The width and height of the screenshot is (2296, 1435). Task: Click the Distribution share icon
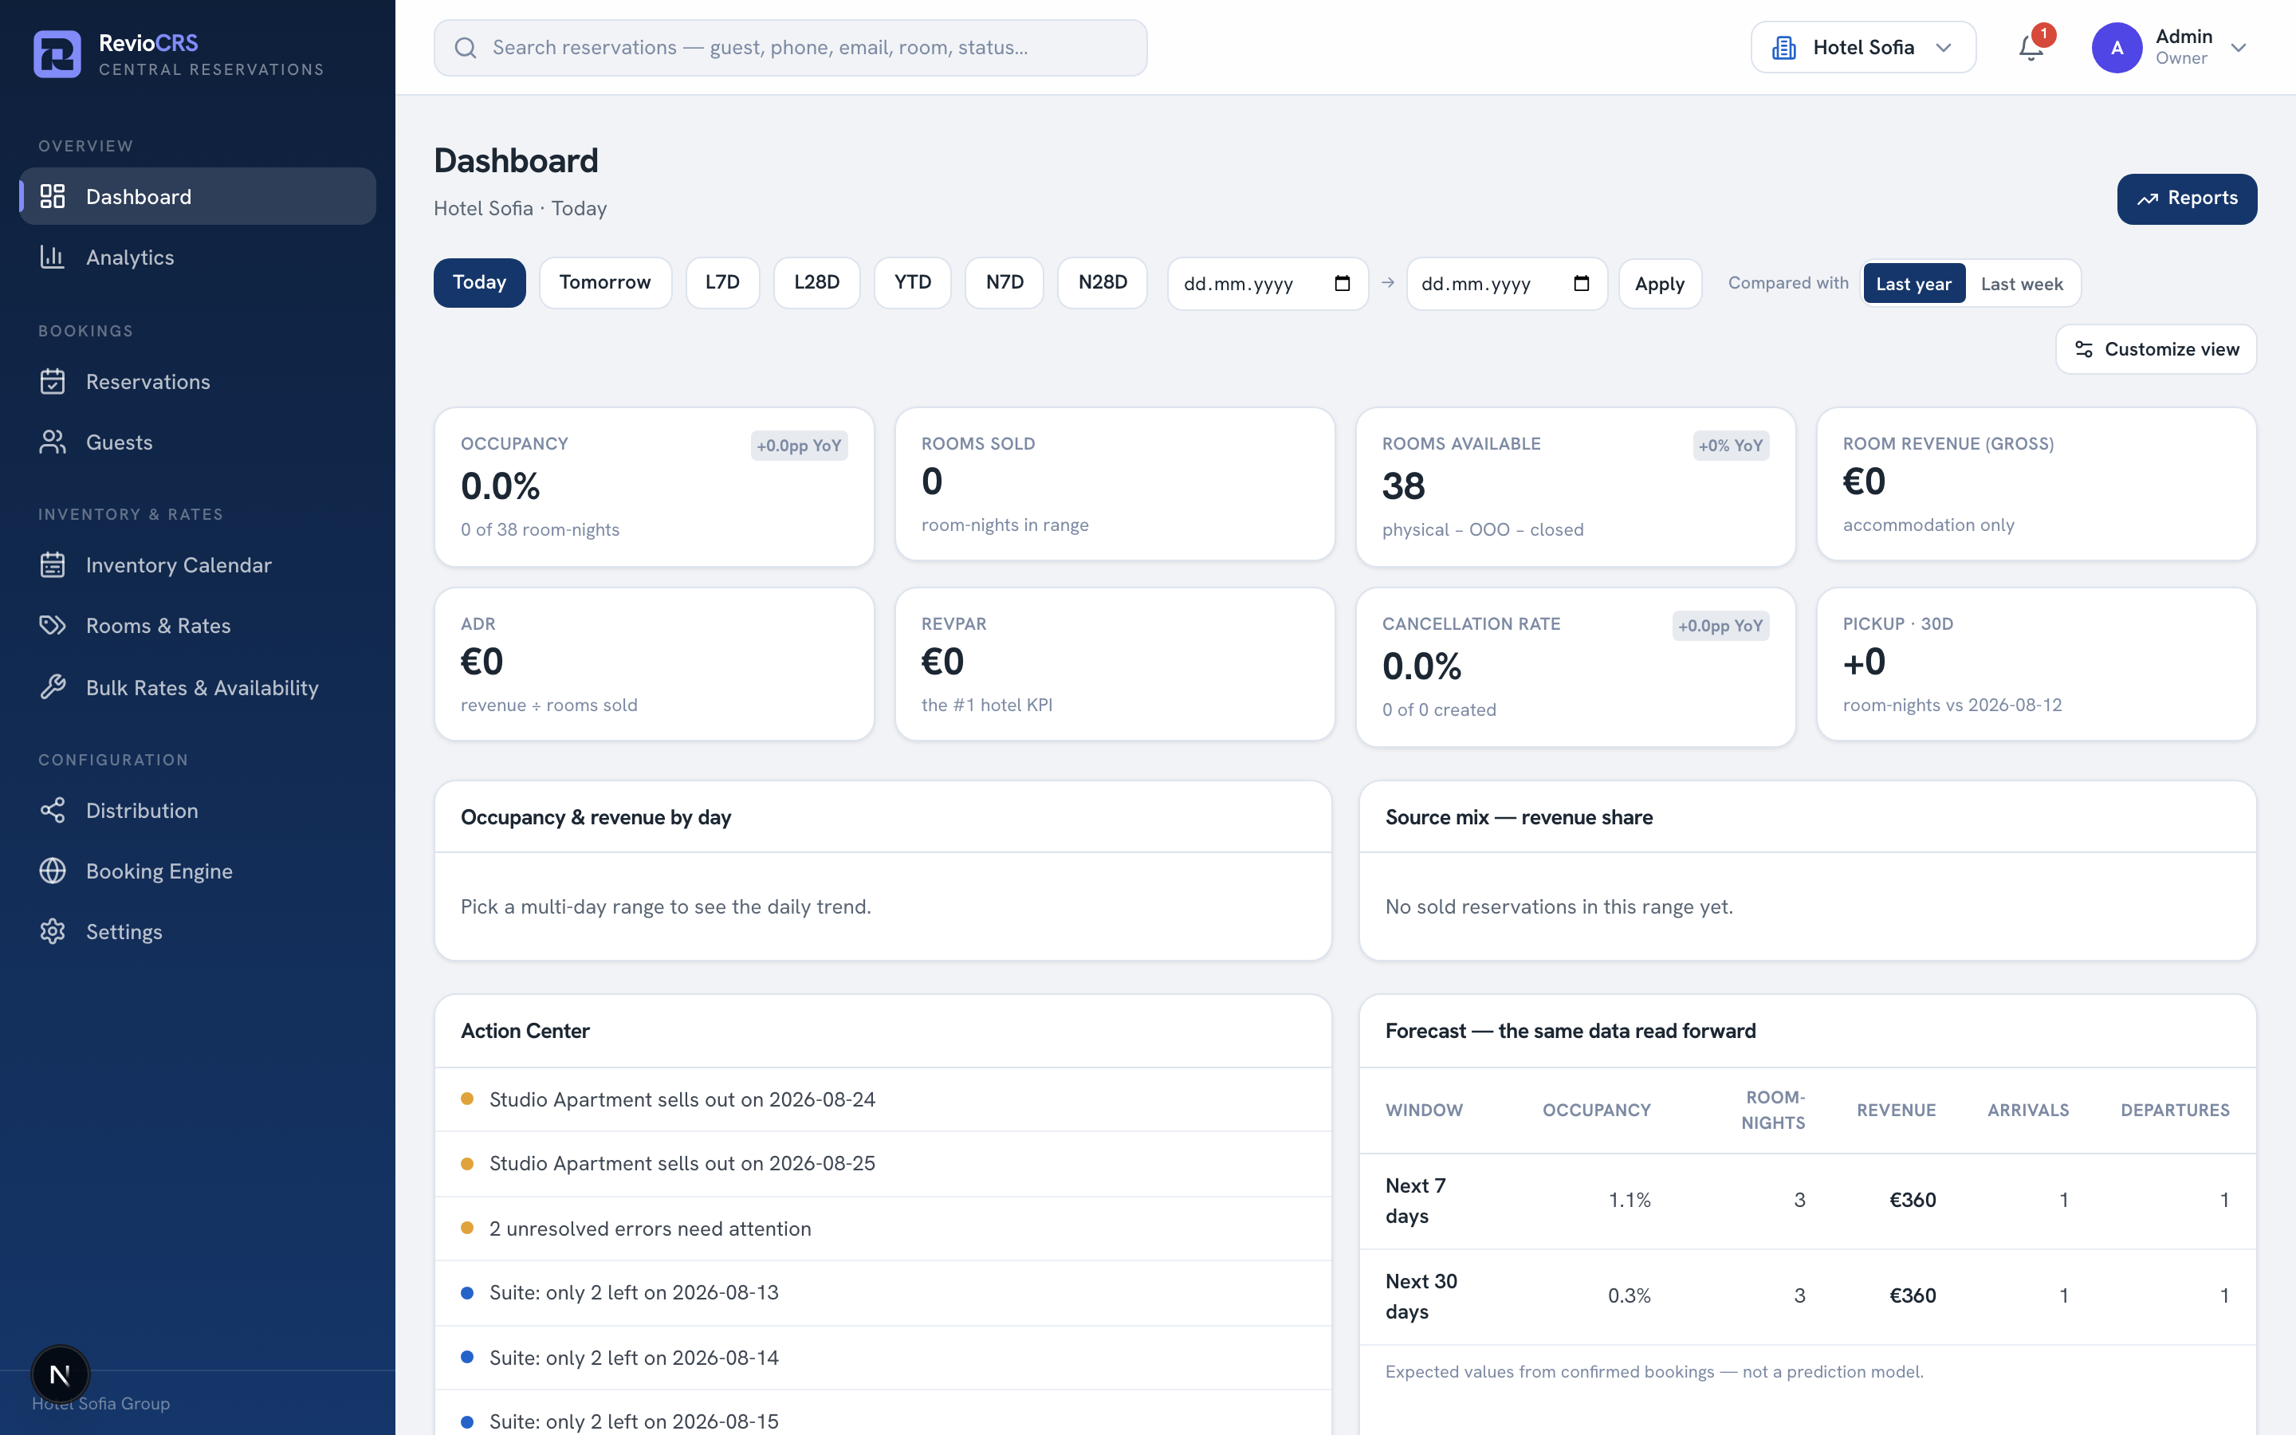point(52,811)
